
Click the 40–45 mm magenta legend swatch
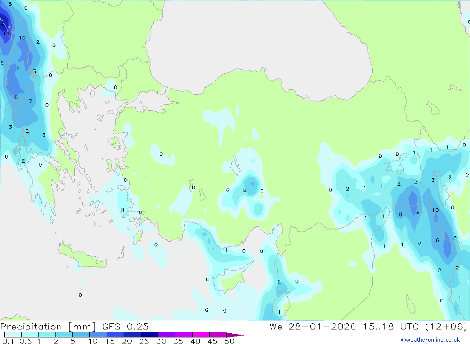point(201,335)
